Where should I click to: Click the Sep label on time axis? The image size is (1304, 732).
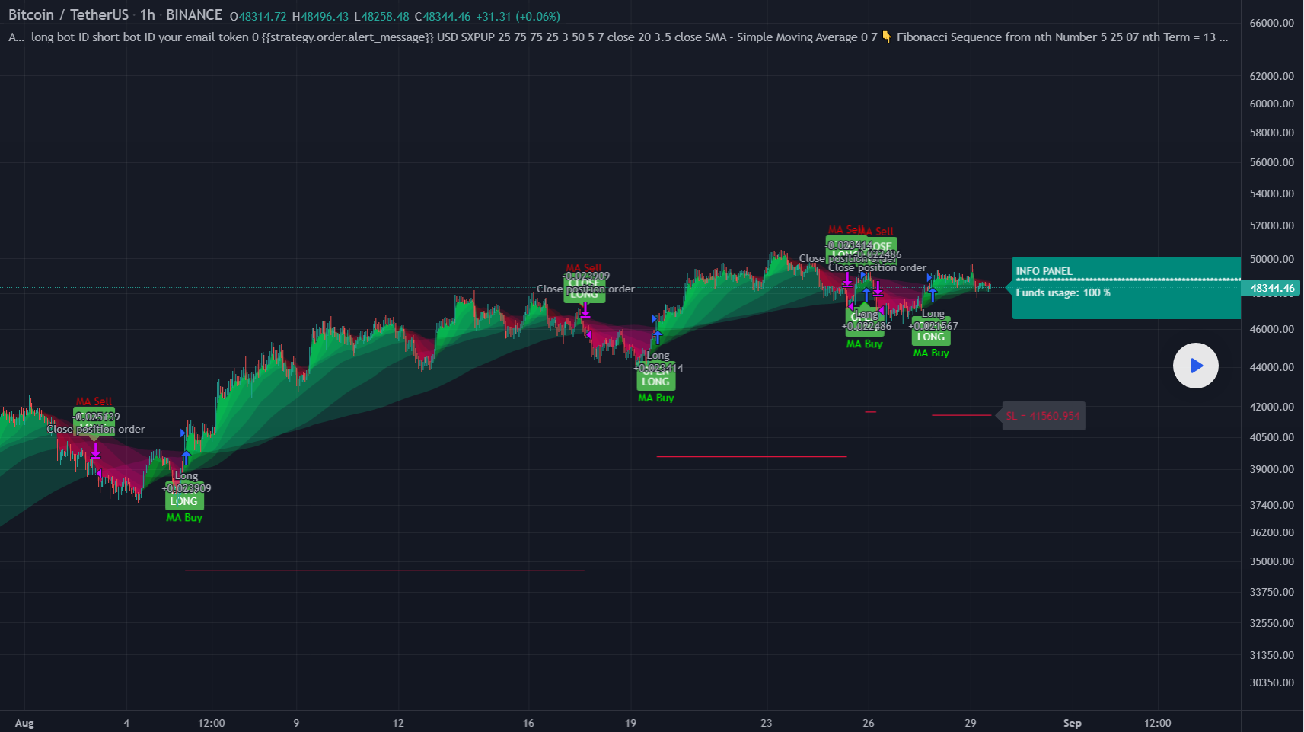[1072, 723]
